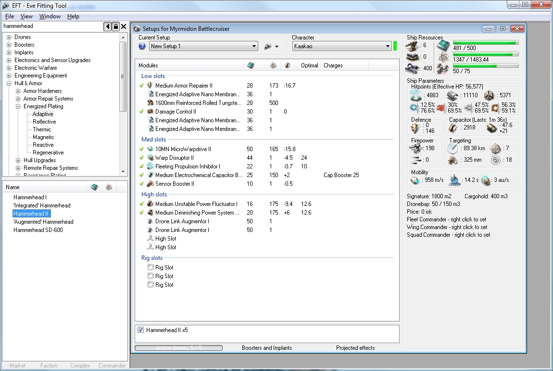This screenshot has height=371, width=553.
Task: Click the shield hitpoints icon
Action: [416, 95]
